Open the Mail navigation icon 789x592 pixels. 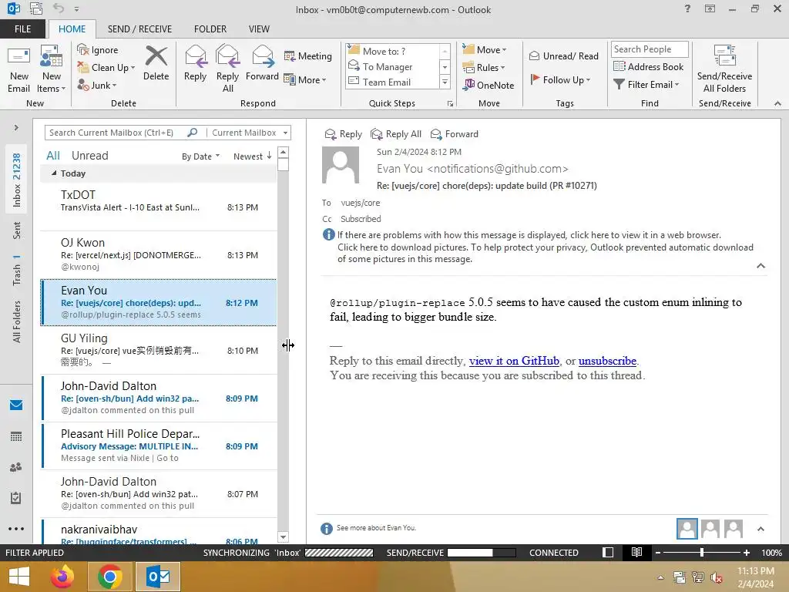16,405
